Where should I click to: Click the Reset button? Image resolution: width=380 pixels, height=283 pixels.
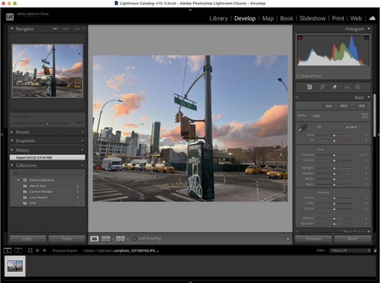tap(352, 239)
